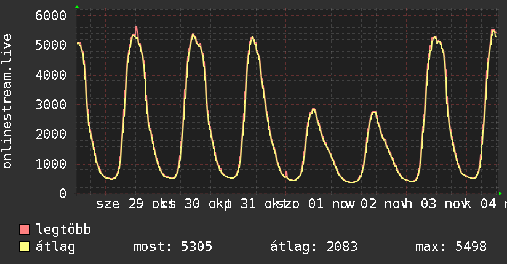The height and width of the screenshot is (264, 507).
Task: Click the y-axis label 2000
Action: click(x=51, y=134)
